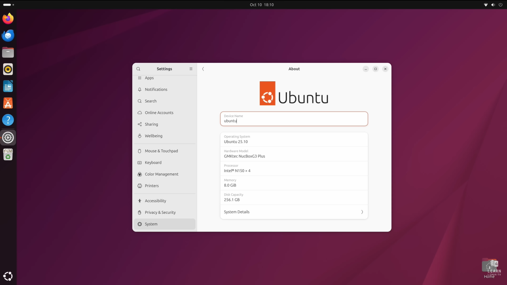Close the Settings window
507x285 pixels.
385,69
